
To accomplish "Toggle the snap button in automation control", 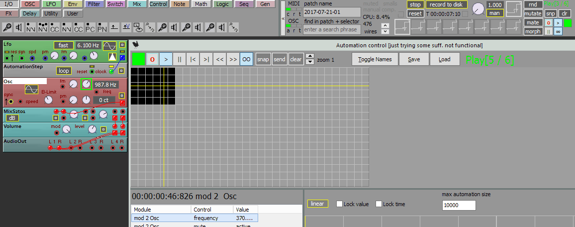I will (x=263, y=59).
